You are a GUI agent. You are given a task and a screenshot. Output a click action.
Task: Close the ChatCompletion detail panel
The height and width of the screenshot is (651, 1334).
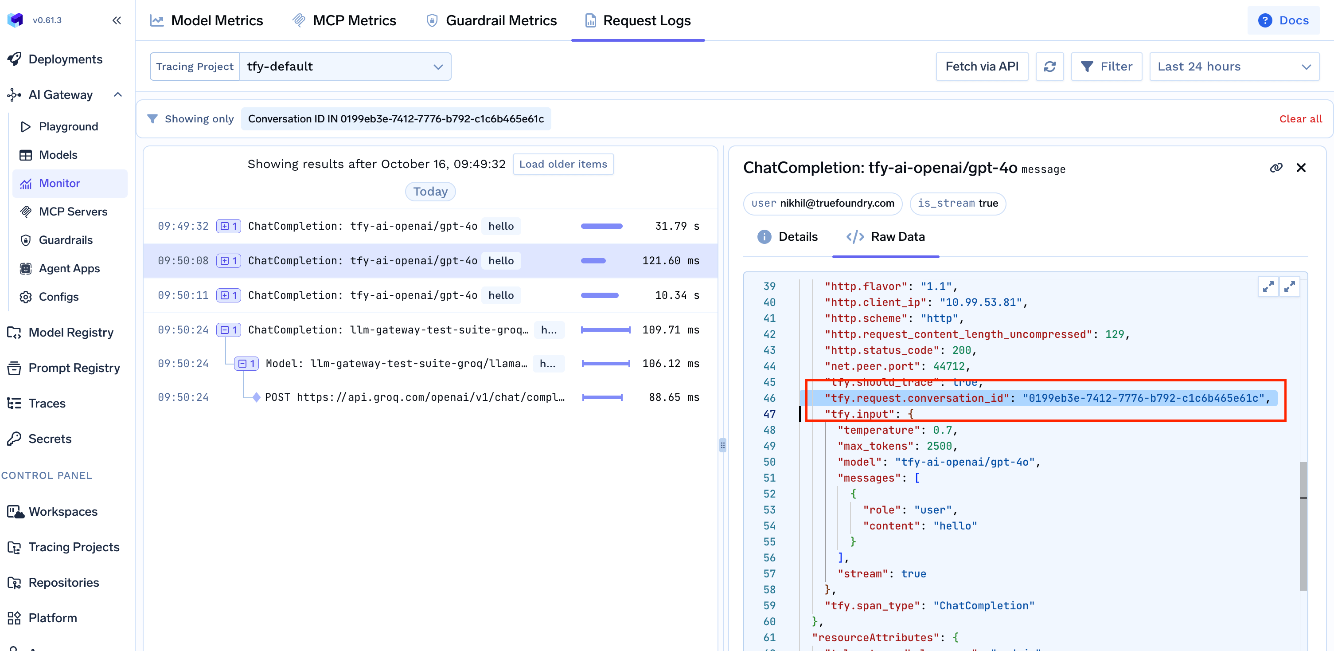pyautogui.click(x=1301, y=168)
